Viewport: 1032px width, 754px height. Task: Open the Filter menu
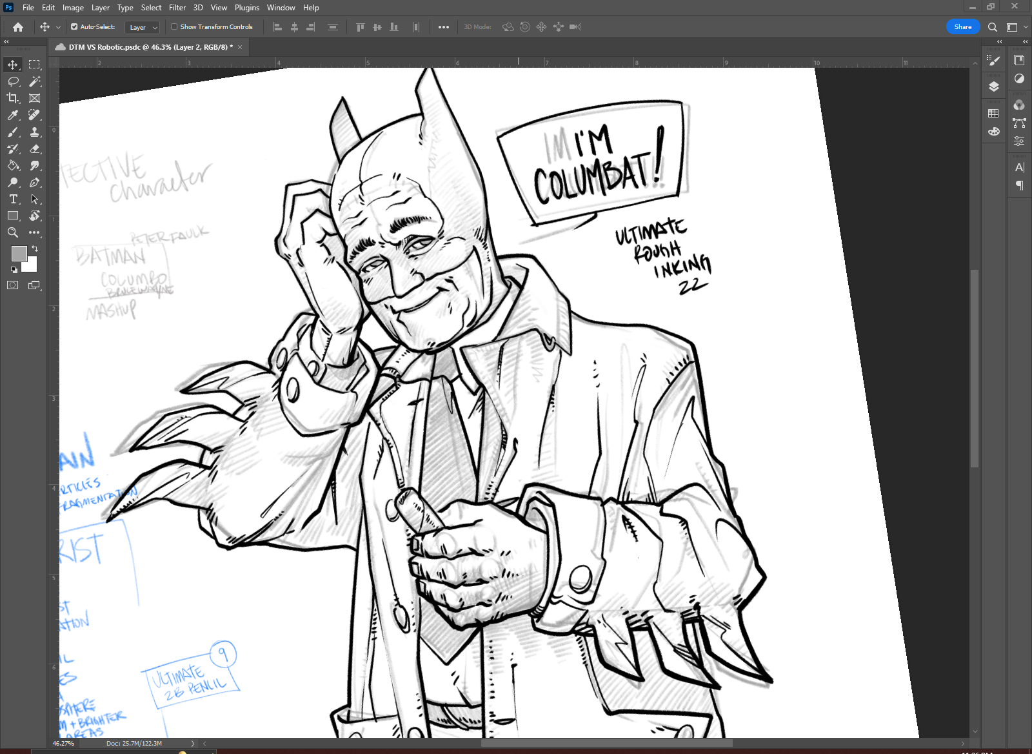[x=177, y=8]
